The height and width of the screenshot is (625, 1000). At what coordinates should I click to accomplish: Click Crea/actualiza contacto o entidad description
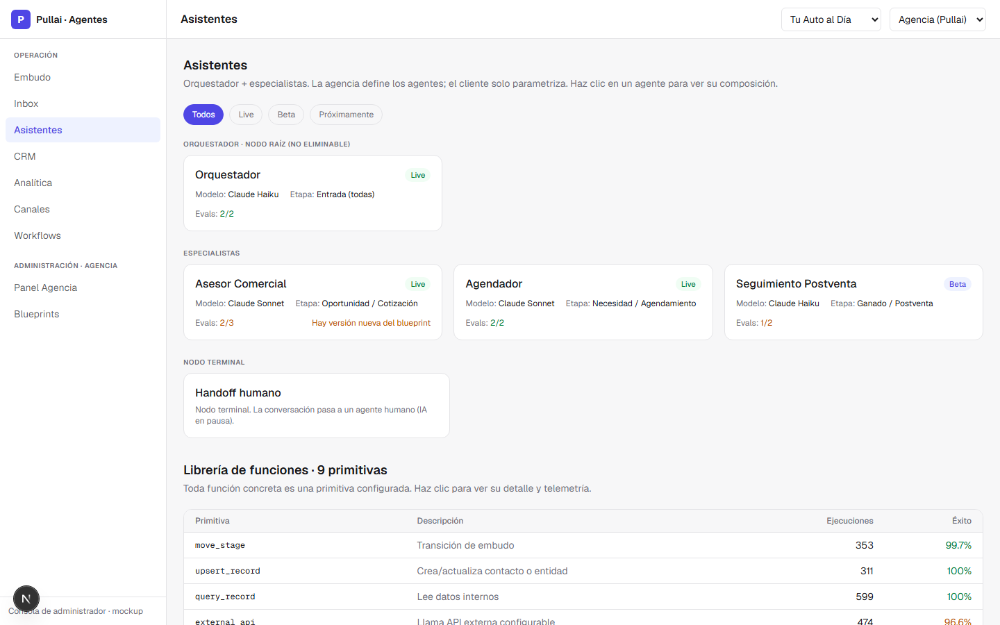click(x=492, y=571)
